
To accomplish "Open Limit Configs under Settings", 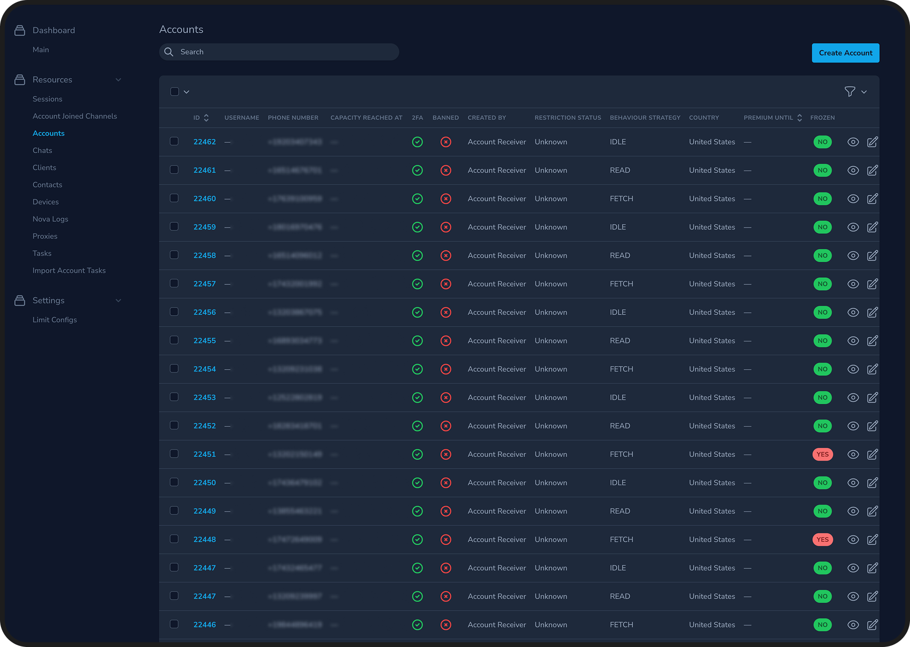I will point(55,320).
